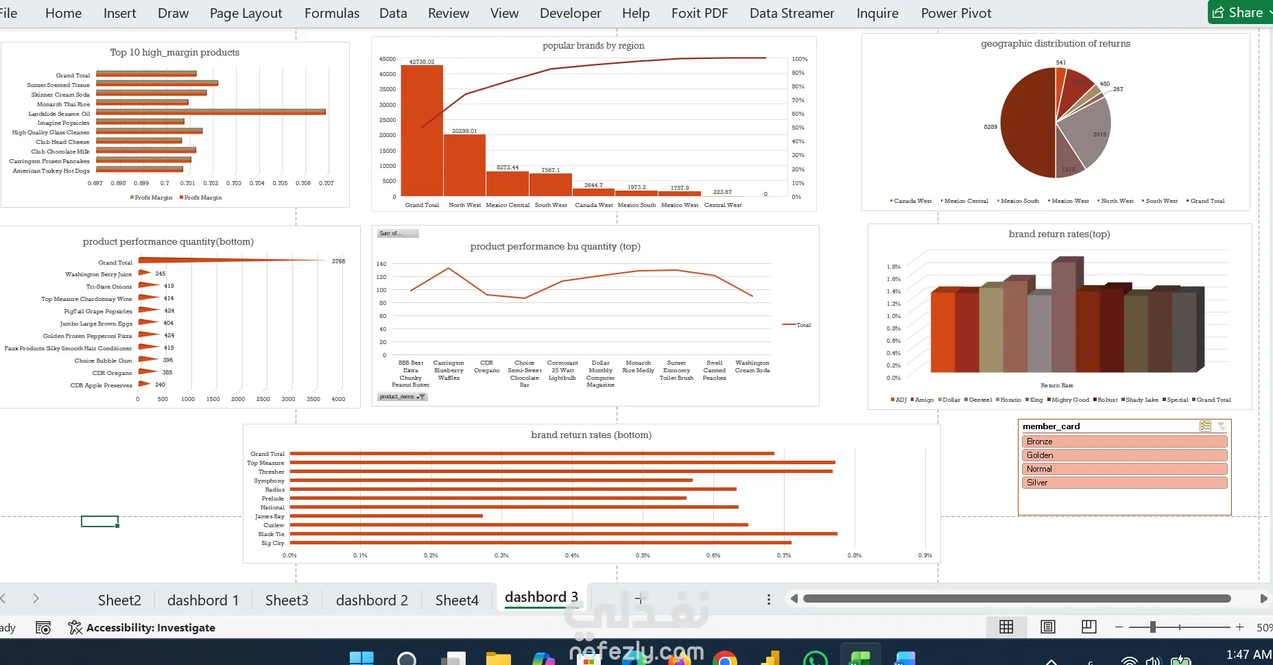Viewport: 1273px width, 665px height.
Task: Add a new sheet with plus icon
Action: (x=639, y=599)
